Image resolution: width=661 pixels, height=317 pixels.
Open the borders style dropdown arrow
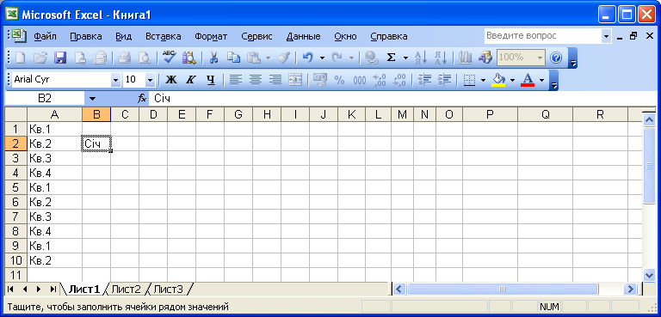coord(483,80)
